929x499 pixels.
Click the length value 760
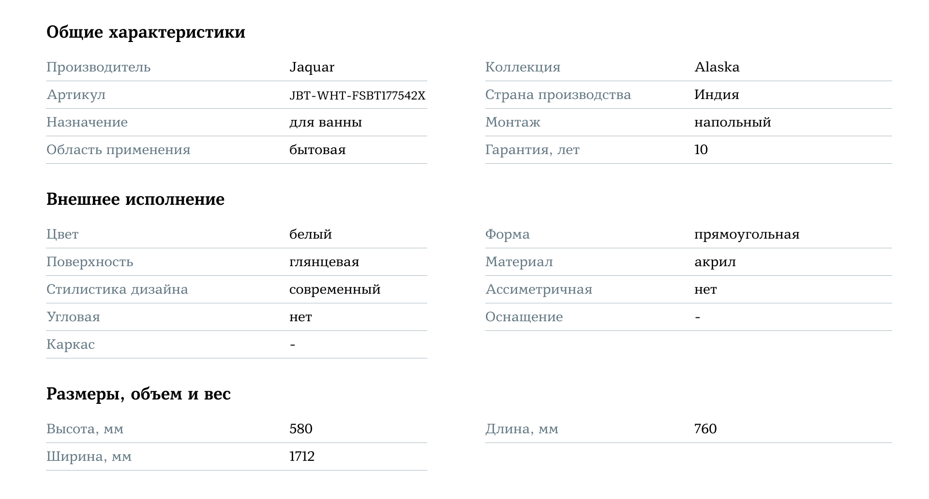point(705,429)
